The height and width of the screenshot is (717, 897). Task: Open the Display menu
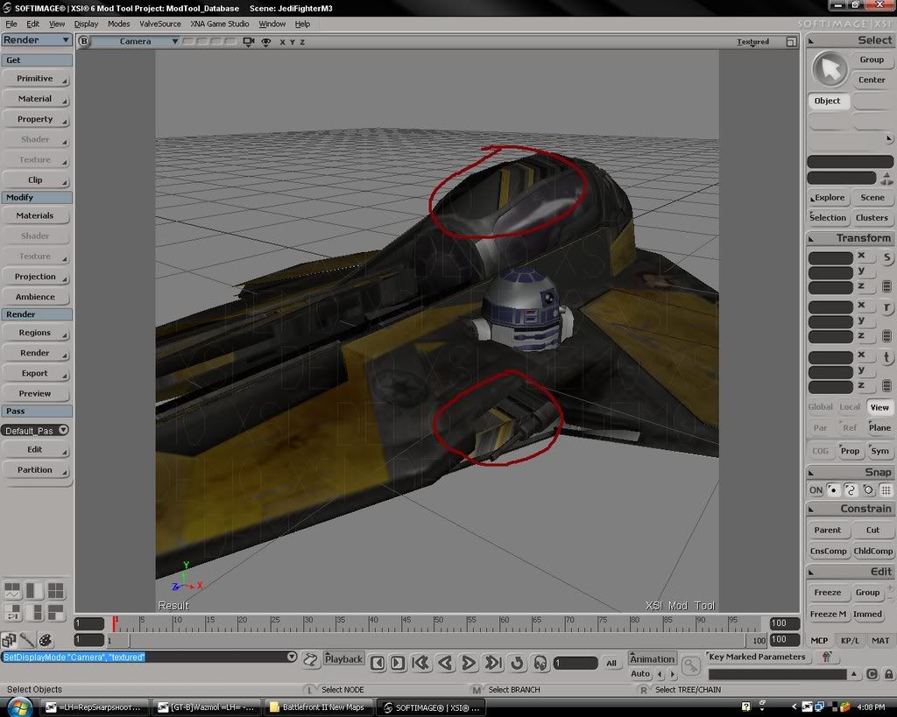(86, 24)
